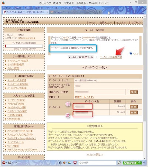This screenshot has width=148, height=167.
Task: Click inside the 安全検索 search field
Action: pyautogui.click(x=97, y=163)
